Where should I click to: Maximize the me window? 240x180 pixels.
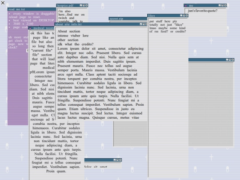click(222, 5)
